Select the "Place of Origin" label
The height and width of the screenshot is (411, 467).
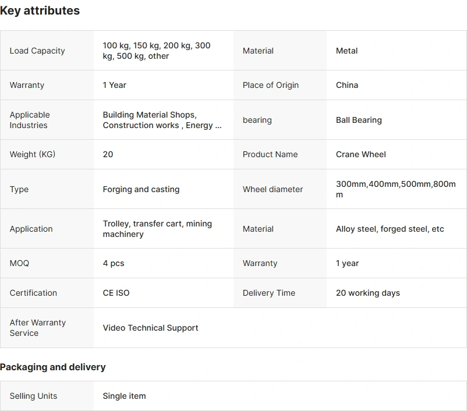click(270, 85)
